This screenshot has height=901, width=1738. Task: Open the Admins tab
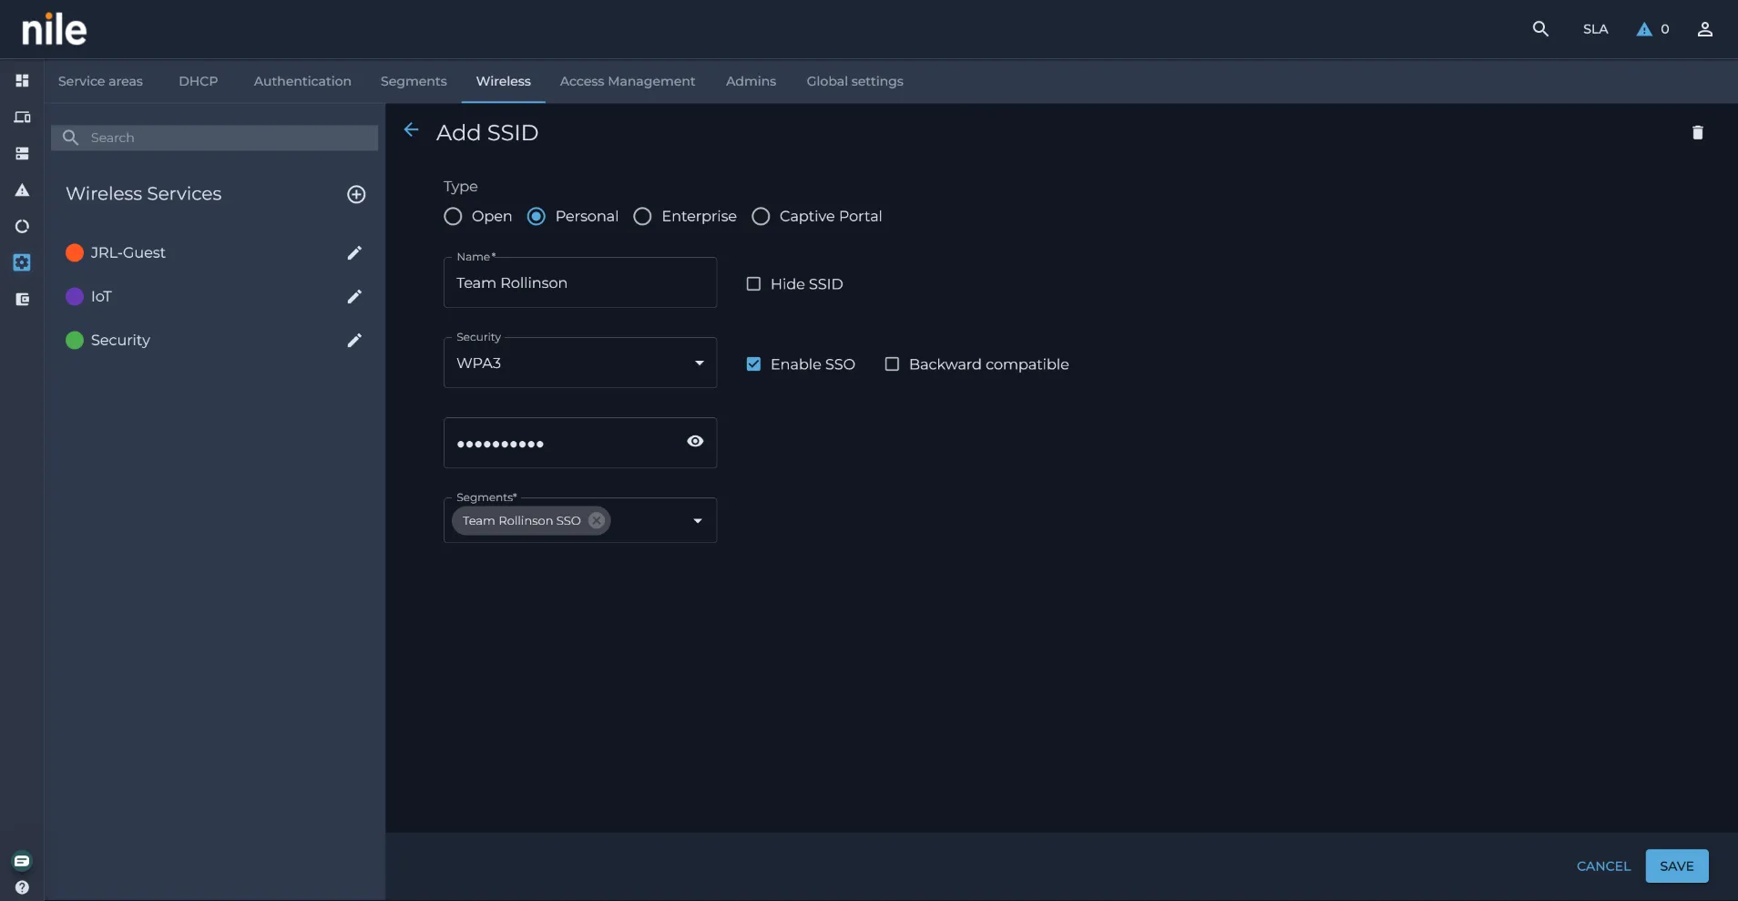(751, 81)
